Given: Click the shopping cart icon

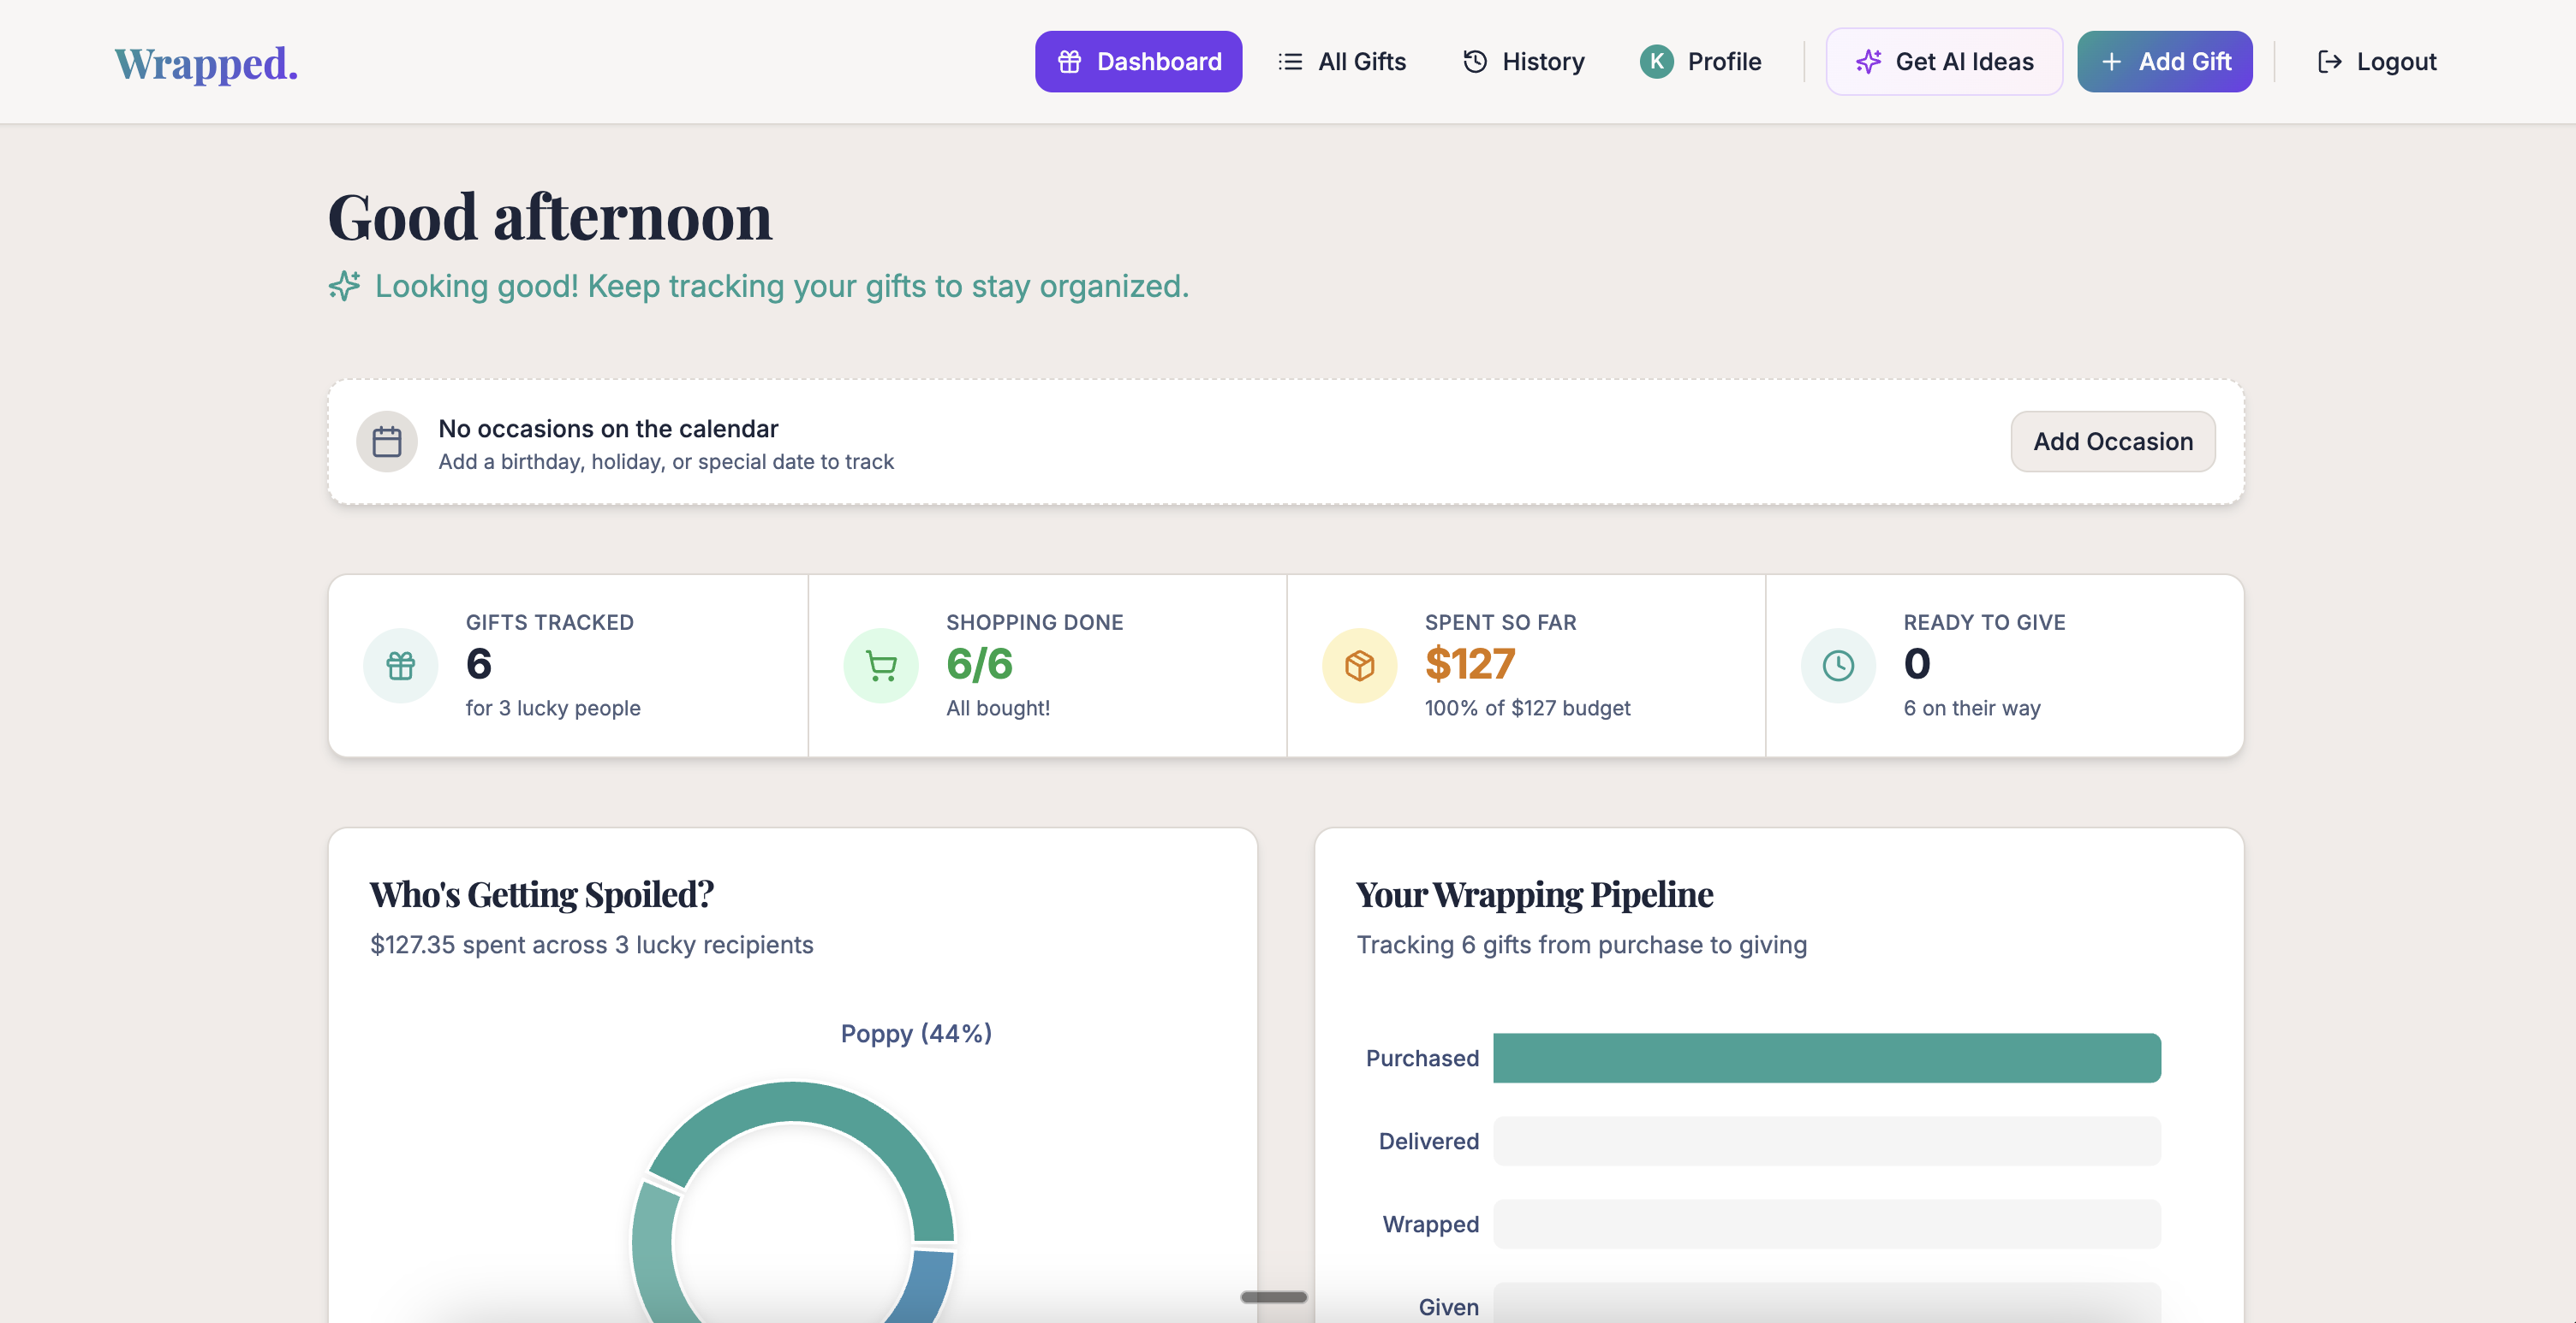Looking at the screenshot, I should pyautogui.click(x=881, y=666).
